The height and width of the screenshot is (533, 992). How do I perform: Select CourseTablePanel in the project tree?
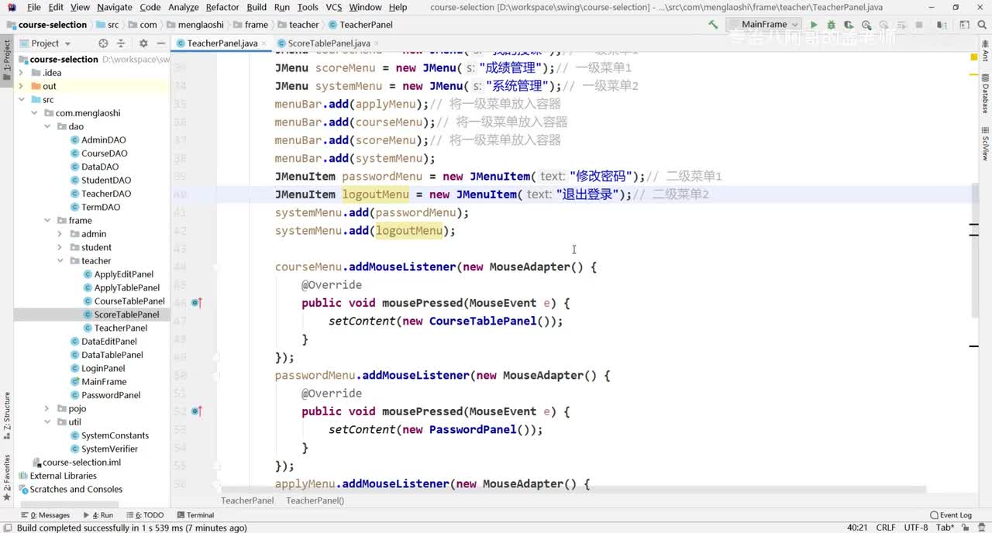(x=129, y=301)
